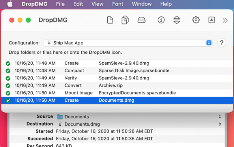Open the DropDMG application menu
This screenshot has height=147, width=234.
click(34, 4)
